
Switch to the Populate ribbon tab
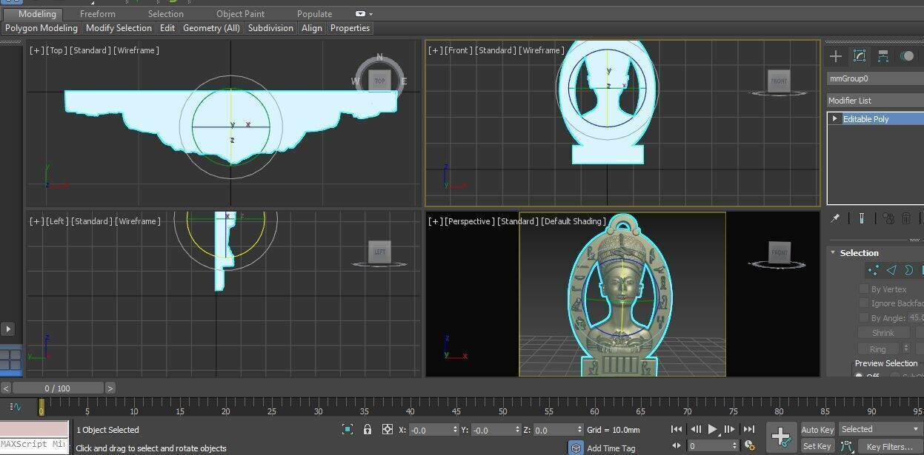point(314,14)
